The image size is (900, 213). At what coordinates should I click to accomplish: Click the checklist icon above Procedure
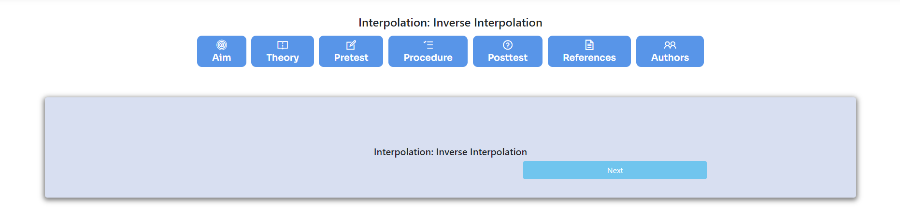pyautogui.click(x=428, y=45)
